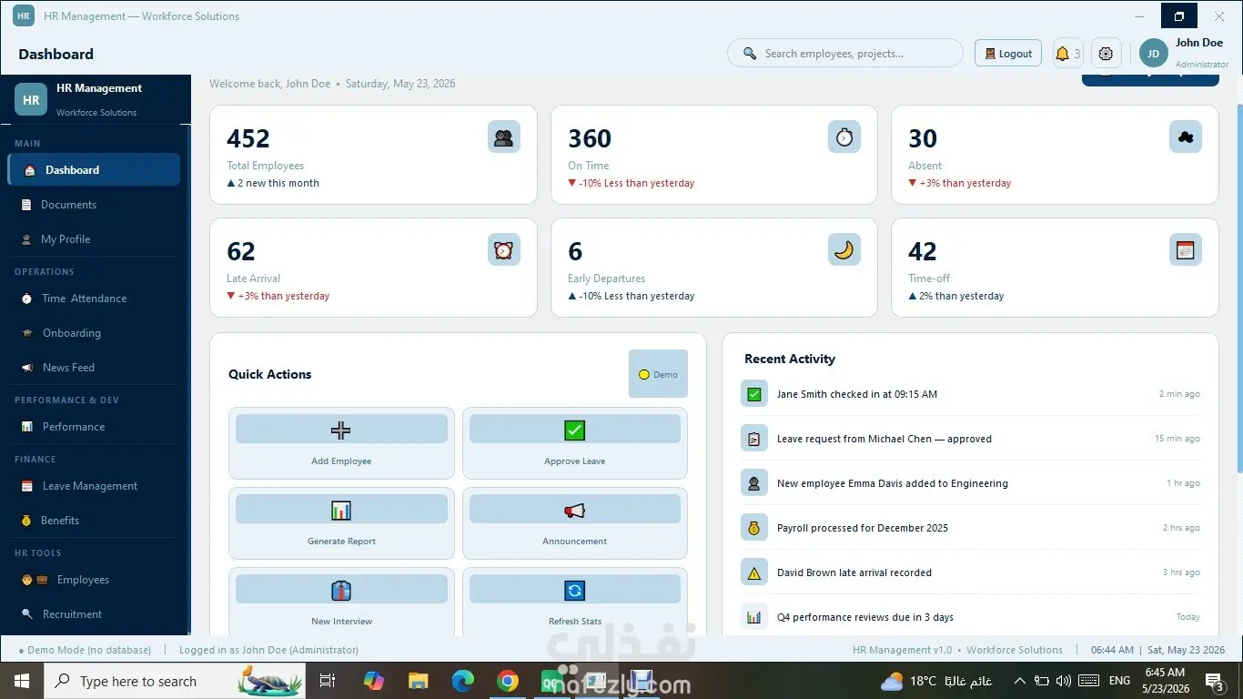Click the 452 Total Employees value
This screenshot has height=699, width=1243.
(248, 138)
